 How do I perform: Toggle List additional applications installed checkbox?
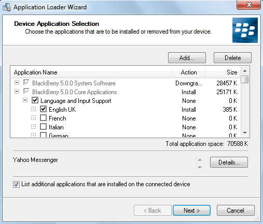click(x=16, y=184)
